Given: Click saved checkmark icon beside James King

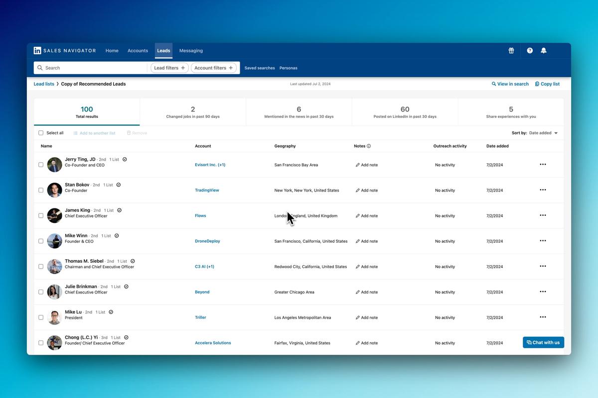Looking at the screenshot, I should (120, 210).
